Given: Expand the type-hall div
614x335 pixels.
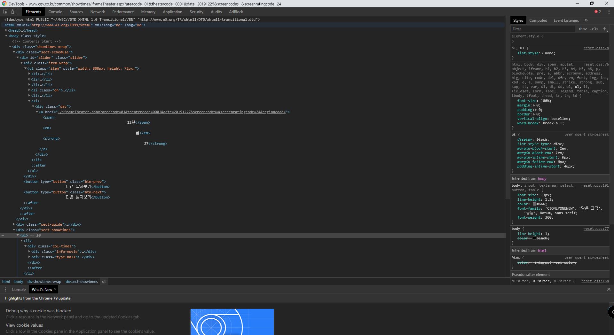Looking at the screenshot, I should click(x=29, y=257).
